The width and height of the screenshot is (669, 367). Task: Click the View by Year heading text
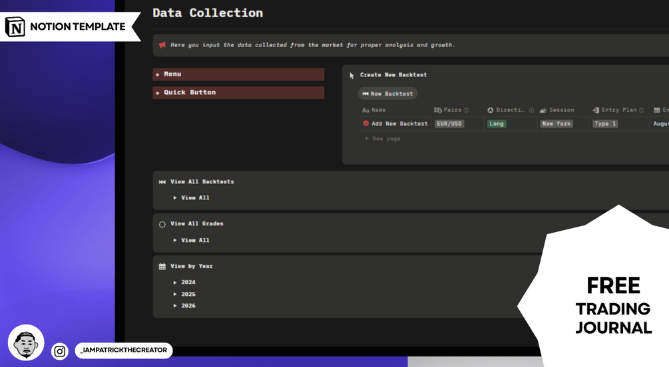click(192, 266)
